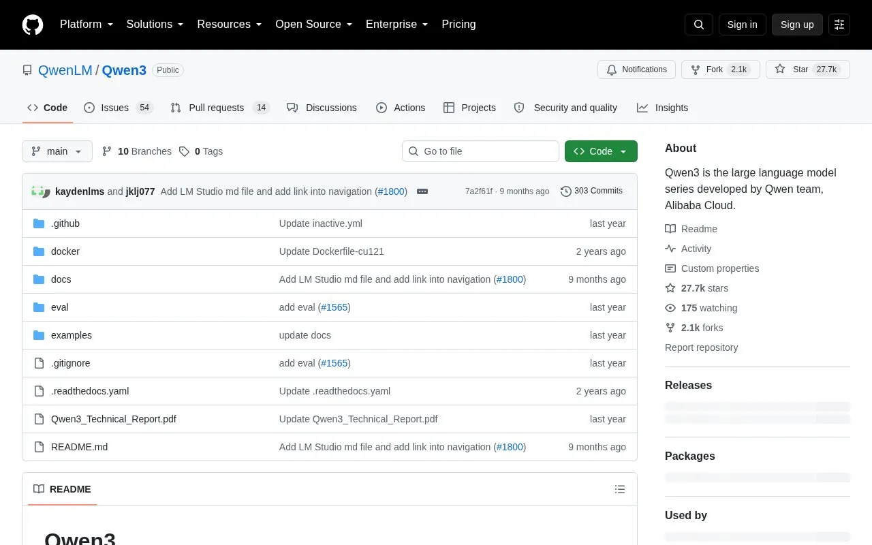Expand the Platform menu
This screenshot has height=545, width=872.
click(87, 25)
